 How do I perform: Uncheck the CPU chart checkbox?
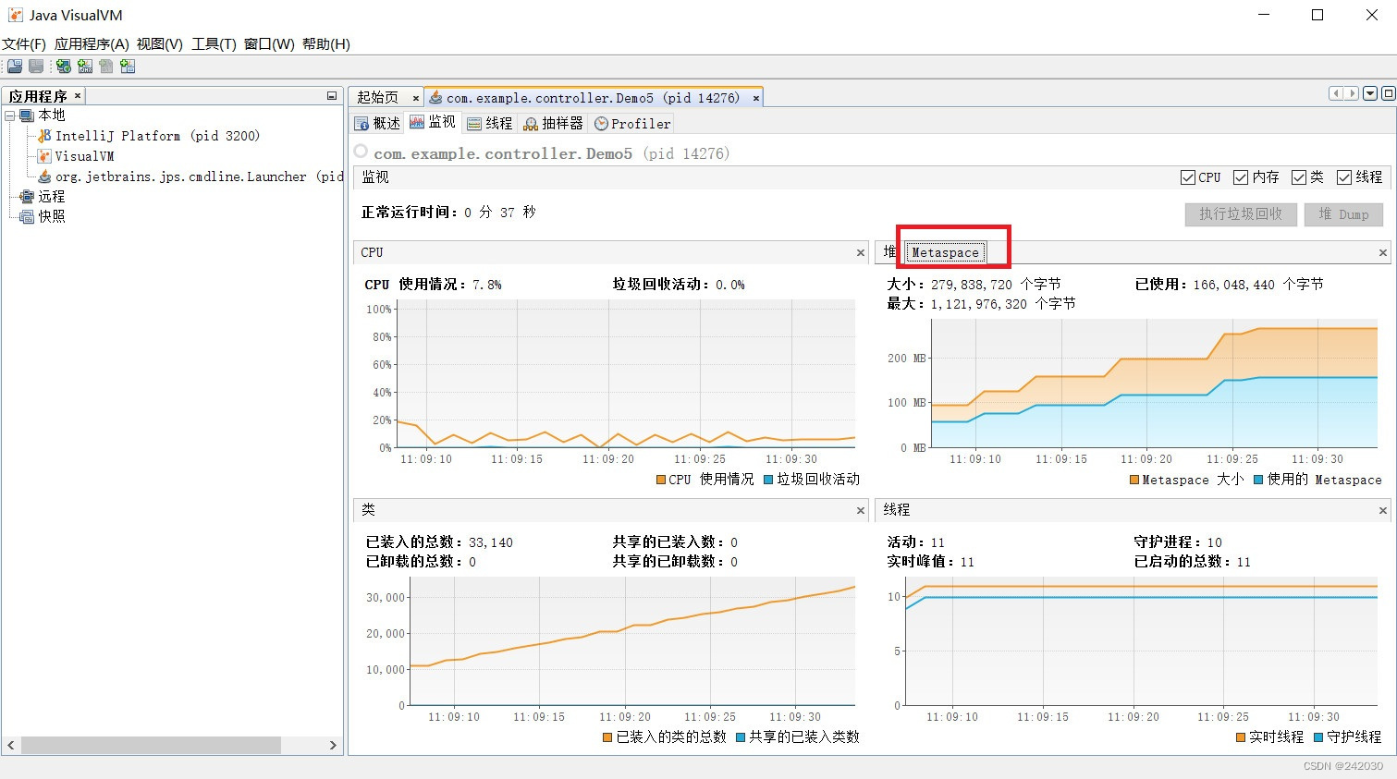[1188, 177]
